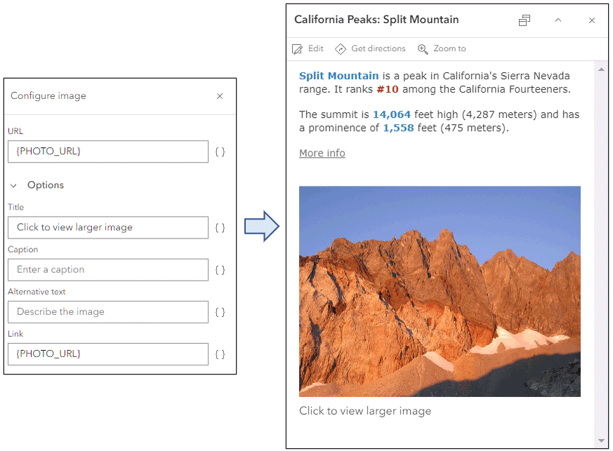The height and width of the screenshot is (451, 613).
Task: Click the URL input field
Action: tap(108, 152)
